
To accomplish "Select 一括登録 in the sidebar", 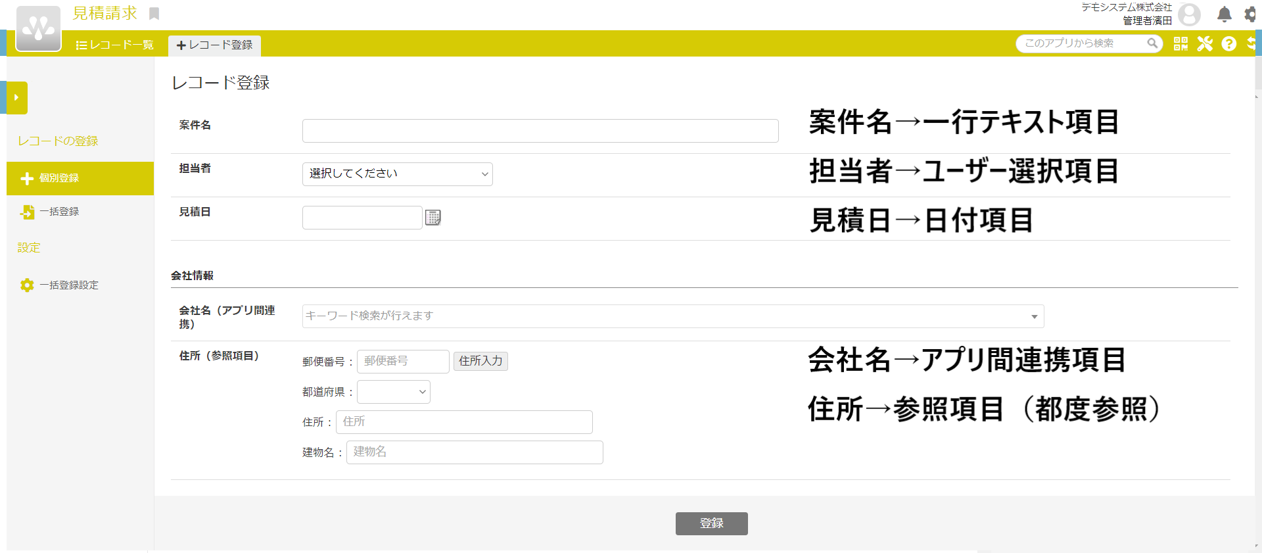I will (x=59, y=212).
